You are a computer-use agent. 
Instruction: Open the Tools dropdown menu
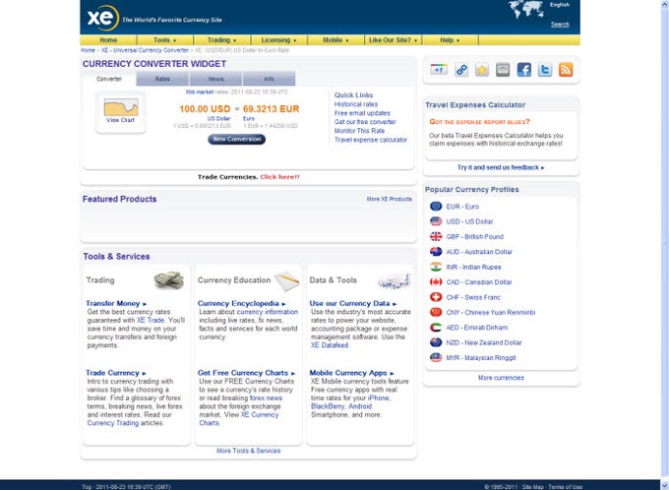(164, 39)
